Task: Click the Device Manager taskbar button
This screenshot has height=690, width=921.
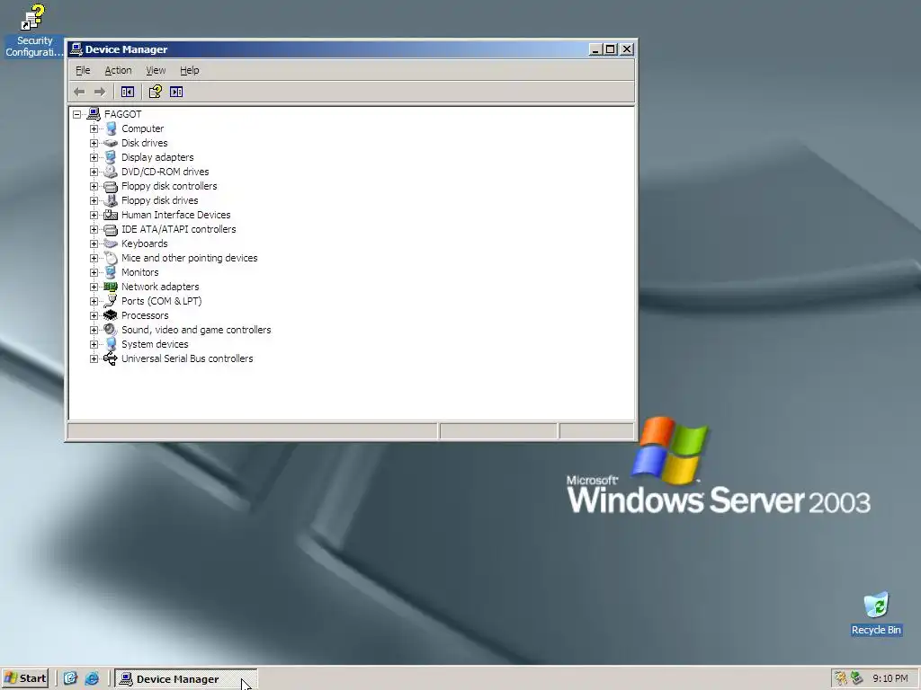Action: (185, 678)
